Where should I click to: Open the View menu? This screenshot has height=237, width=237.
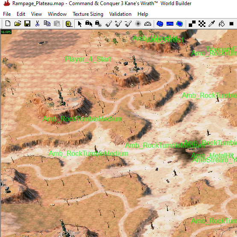pyautogui.click(x=36, y=14)
